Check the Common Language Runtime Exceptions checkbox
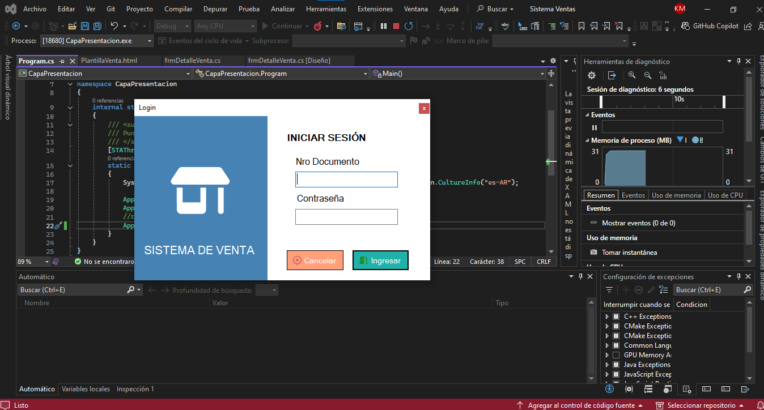Viewport: 764px width, 410px height. 617,345
